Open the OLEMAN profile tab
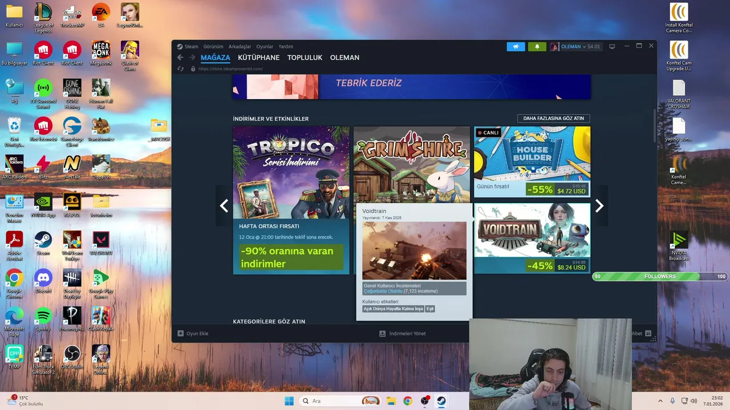The width and height of the screenshot is (730, 410). (344, 58)
